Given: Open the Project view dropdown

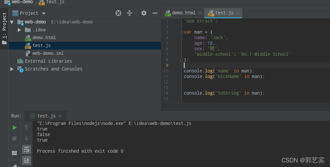Looking at the screenshot, I should (x=44, y=13).
